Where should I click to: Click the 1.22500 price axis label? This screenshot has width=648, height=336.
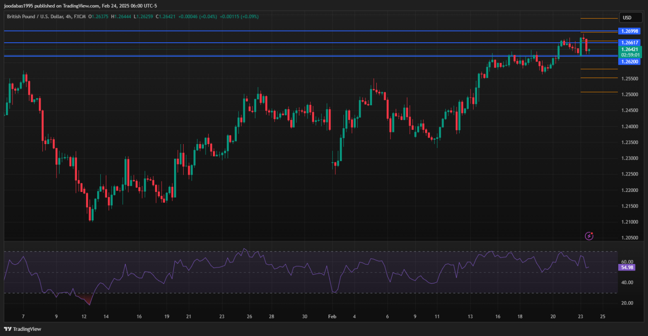click(629, 174)
